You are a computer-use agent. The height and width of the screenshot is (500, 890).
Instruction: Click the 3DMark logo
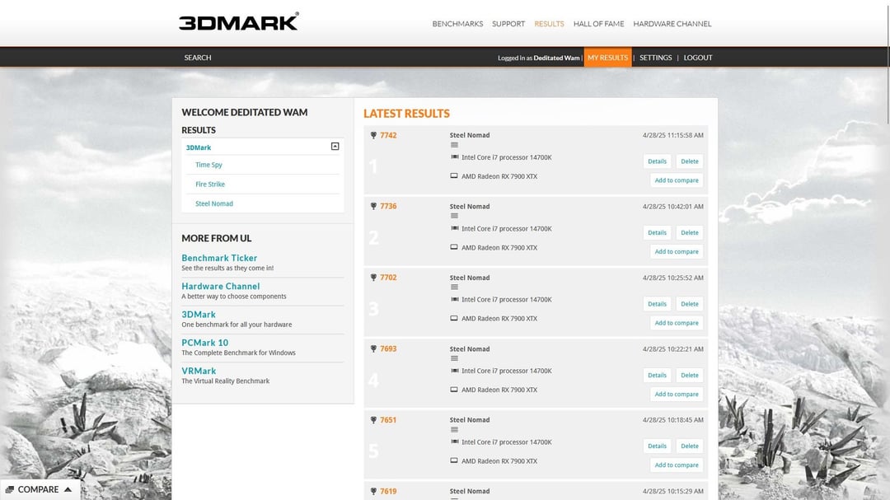[238, 21]
